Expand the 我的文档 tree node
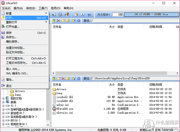 click(x=3, y=98)
